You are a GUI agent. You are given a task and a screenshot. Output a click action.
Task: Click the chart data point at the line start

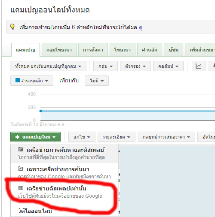click(41, 111)
